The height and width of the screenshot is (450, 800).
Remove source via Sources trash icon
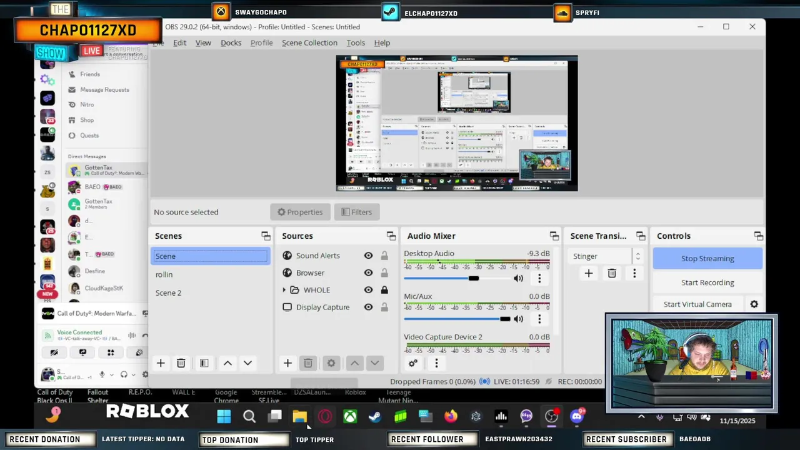tap(308, 363)
